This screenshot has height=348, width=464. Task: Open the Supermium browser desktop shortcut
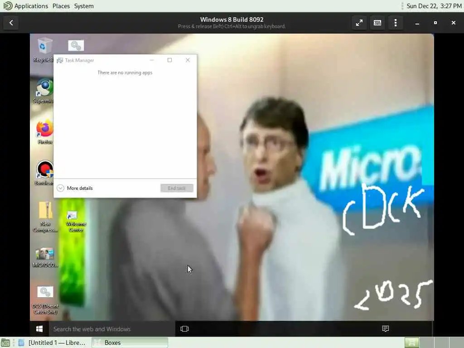44,91
